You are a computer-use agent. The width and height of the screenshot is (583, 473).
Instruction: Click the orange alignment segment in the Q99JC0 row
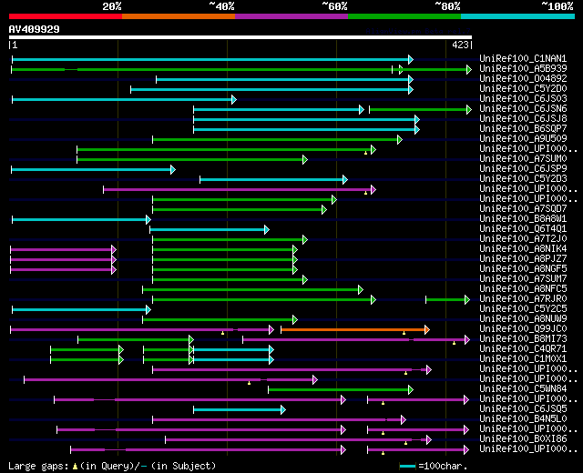click(355, 329)
